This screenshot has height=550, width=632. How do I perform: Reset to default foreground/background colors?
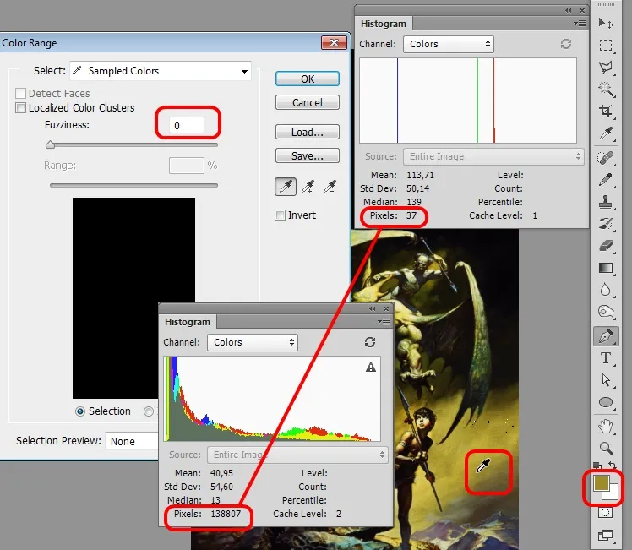(597, 466)
